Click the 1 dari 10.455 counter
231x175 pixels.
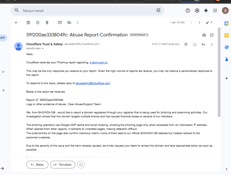click(x=177, y=22)
